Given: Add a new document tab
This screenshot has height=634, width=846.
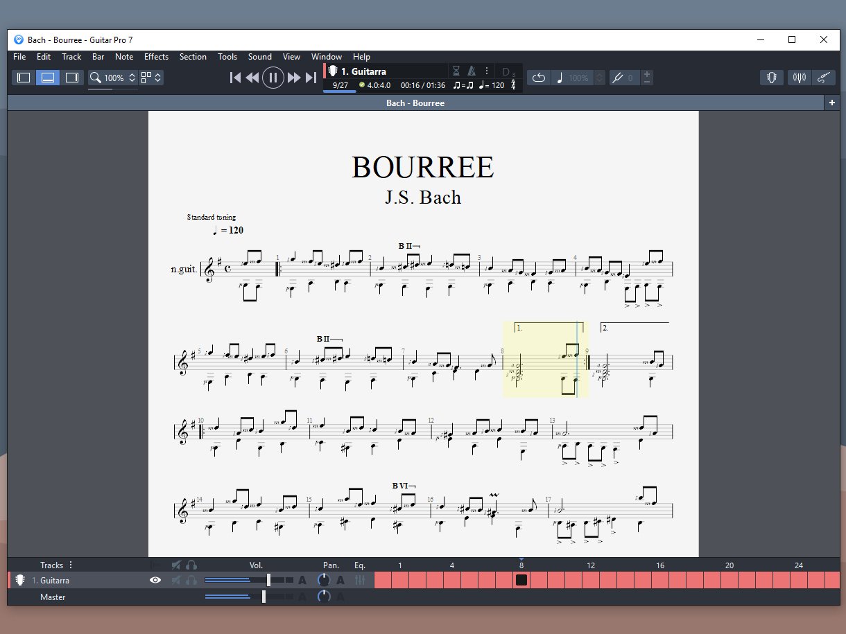Looking at the screenshot, I should [x=831, y=103].
